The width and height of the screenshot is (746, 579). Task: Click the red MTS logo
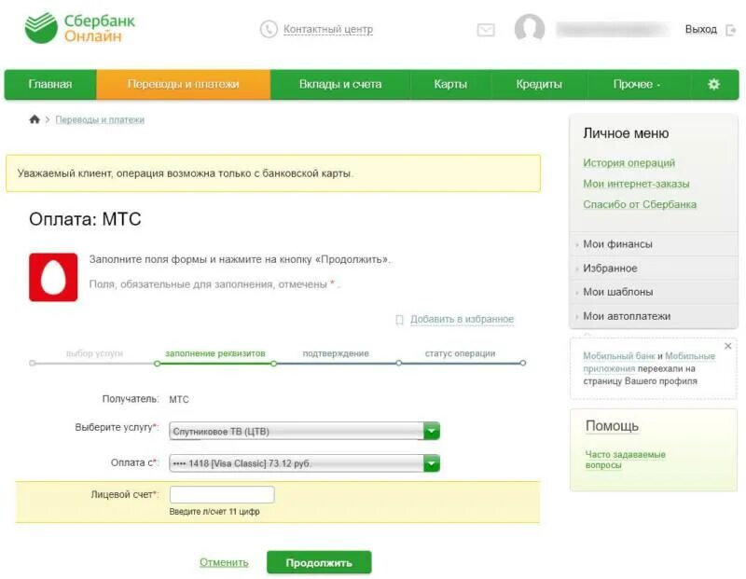coord(53,277)
